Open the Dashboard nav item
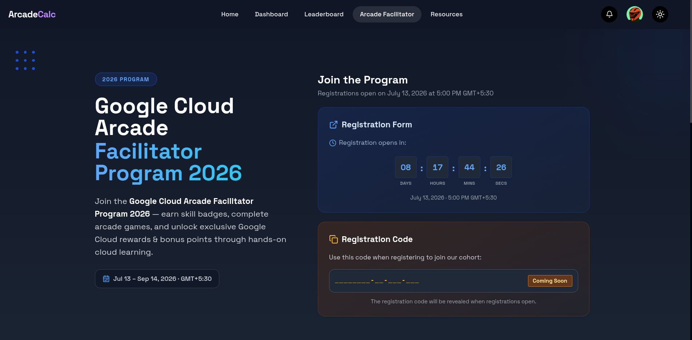The width and height of the screenshot is (692, 340). [x=271, y=14]
